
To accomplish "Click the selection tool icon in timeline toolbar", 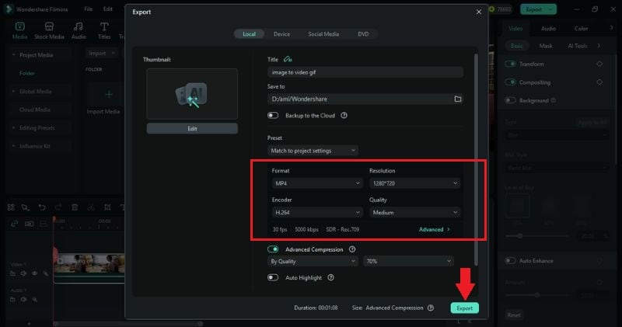I will [x=26, y=207].
